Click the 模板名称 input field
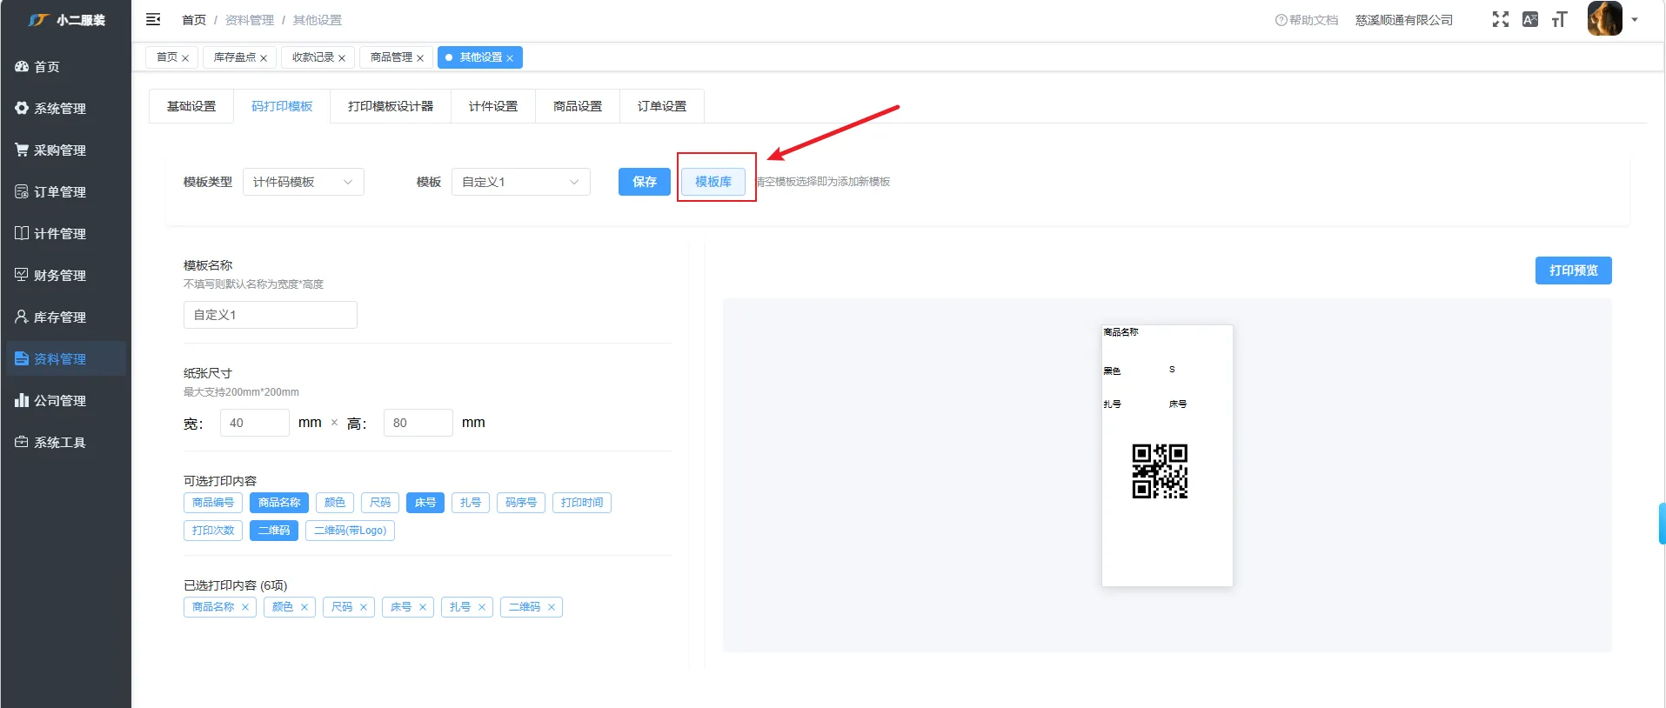The height and width of the screenshot is (708, 1666). click(271, 315)
